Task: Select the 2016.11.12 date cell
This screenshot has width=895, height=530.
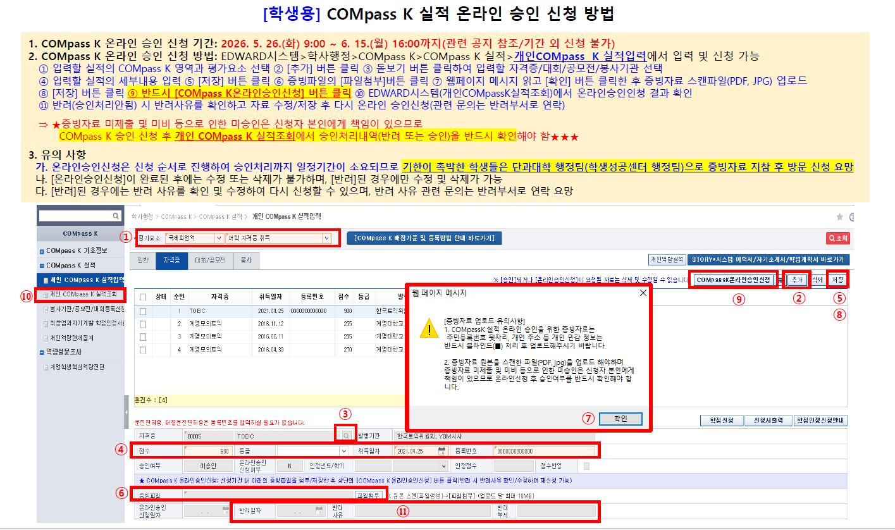Action: [x=271, y=324]
